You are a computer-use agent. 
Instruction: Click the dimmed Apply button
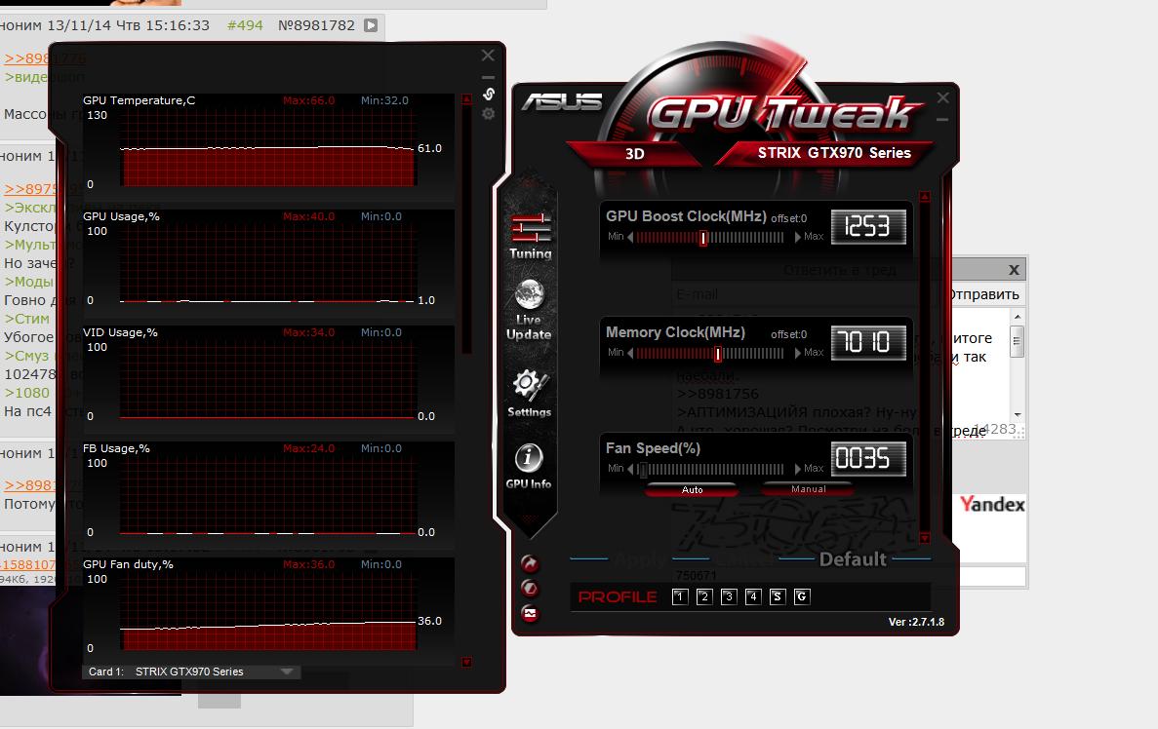pyautogui.click(x=640, y=559)
